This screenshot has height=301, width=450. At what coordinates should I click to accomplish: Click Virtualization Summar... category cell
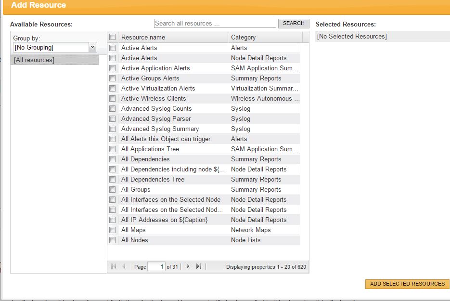pyautogui.click(x=265, y=88)
